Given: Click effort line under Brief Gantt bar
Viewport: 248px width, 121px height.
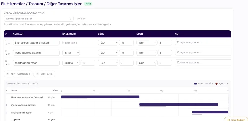Looking at the screenshot, I should pos(74,99).
